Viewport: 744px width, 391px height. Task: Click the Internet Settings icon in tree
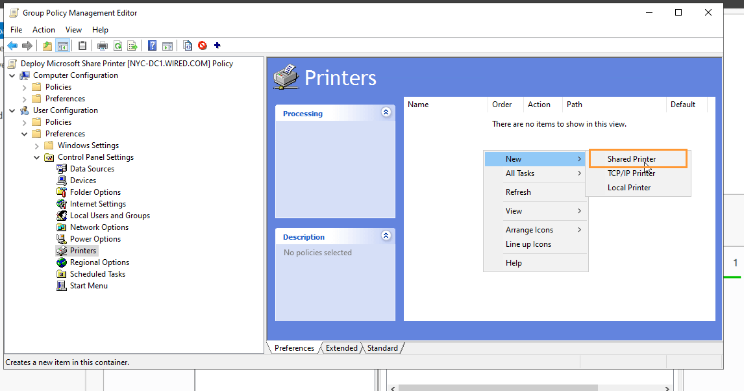(62, 204)
